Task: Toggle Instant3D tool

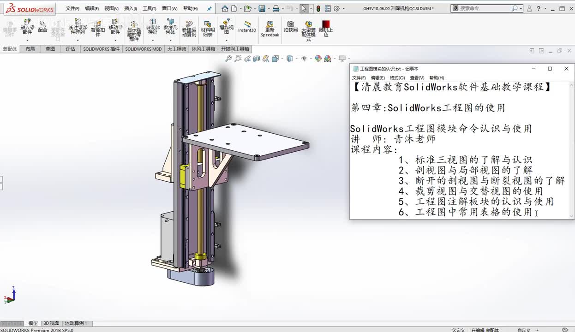Action: click(247, 27)
